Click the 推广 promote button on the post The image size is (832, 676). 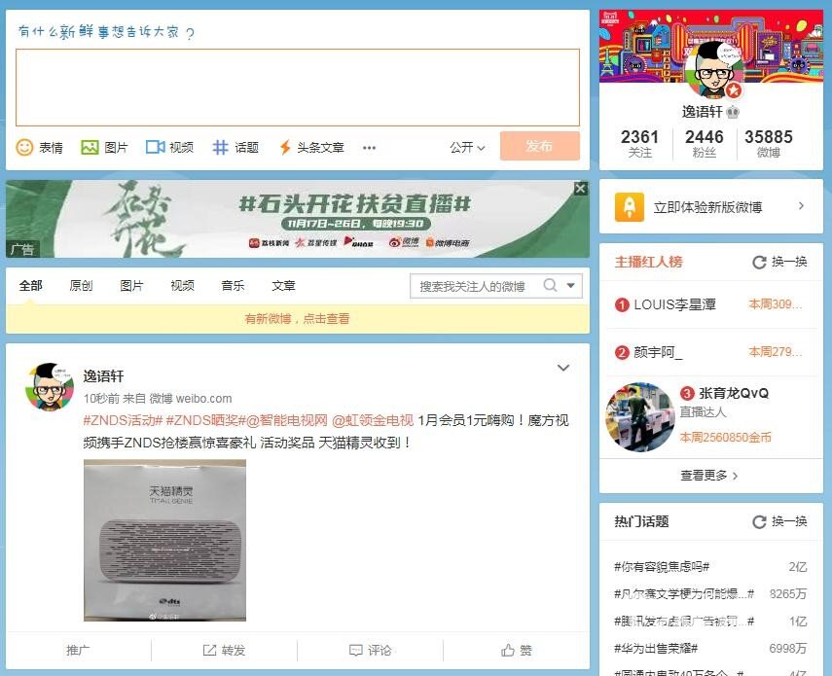click(78, 650)
